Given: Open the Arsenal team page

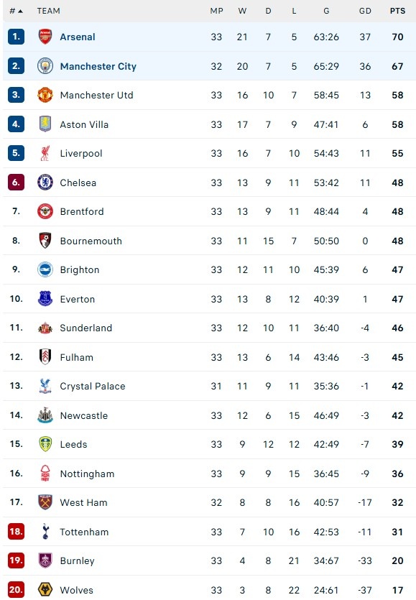Looking at the screenshot, I should tap(78, 37).
